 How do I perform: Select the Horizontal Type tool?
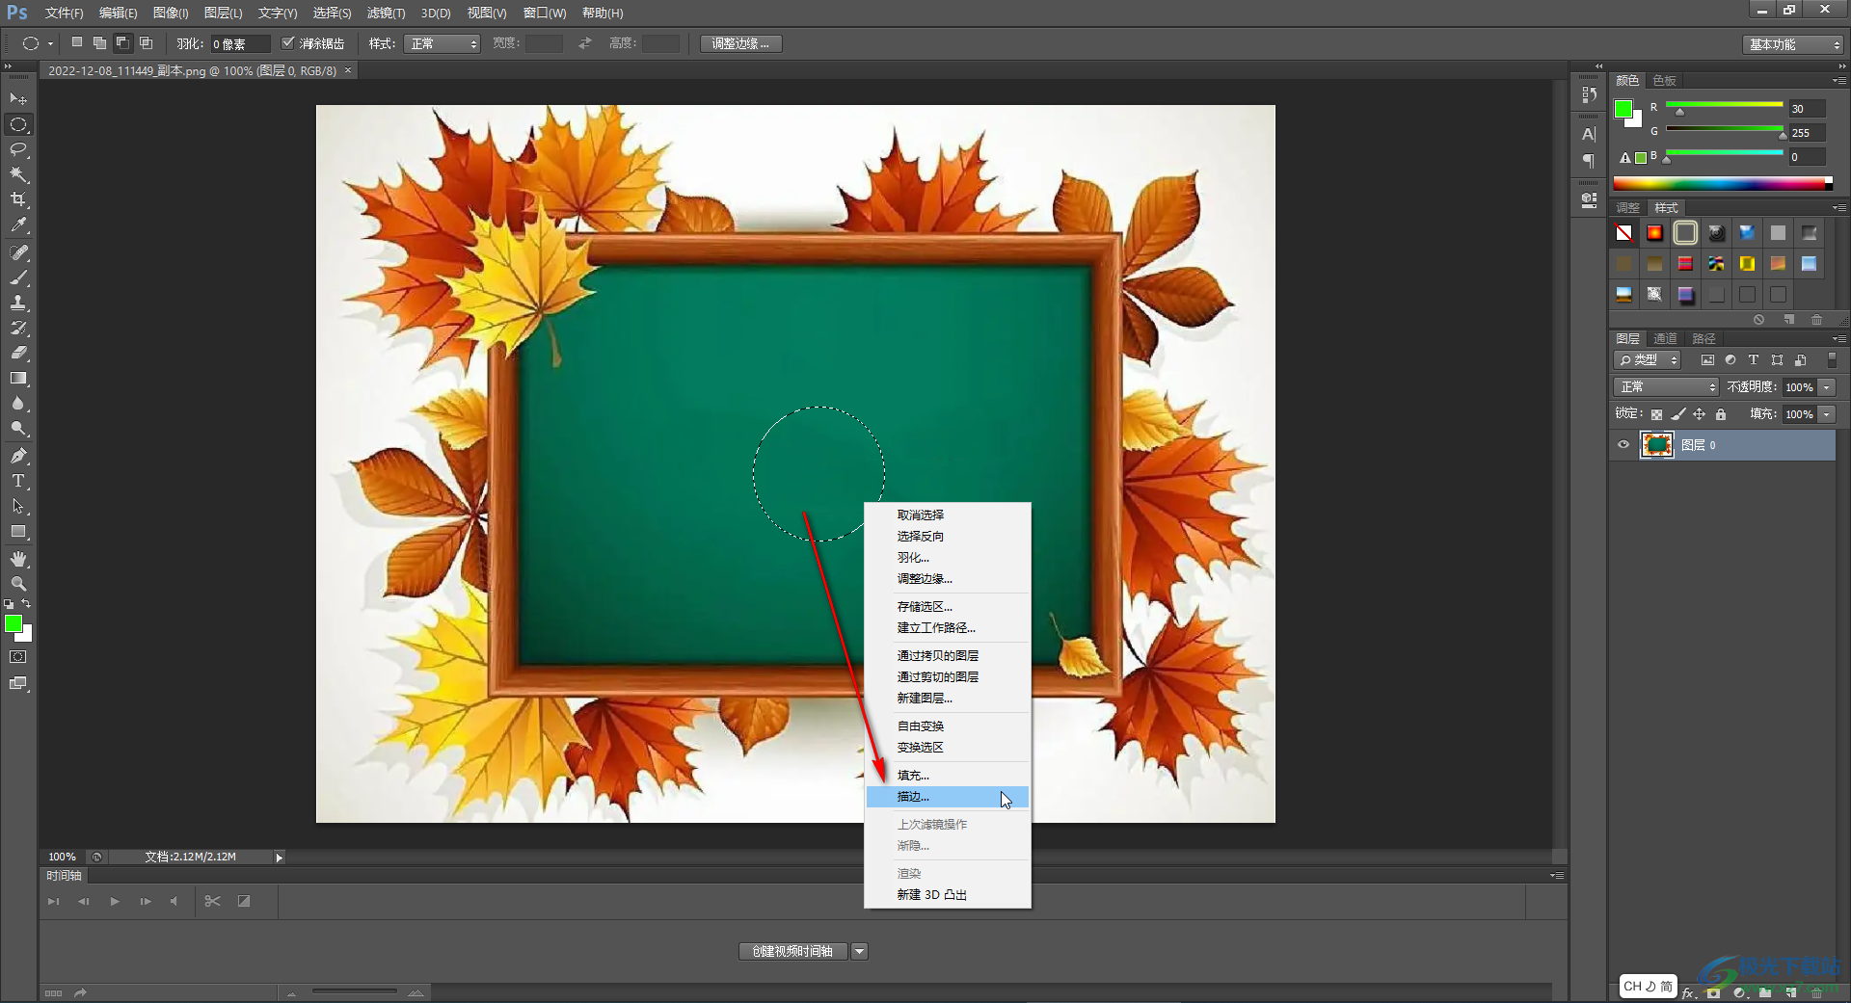[x=18, y=481]
